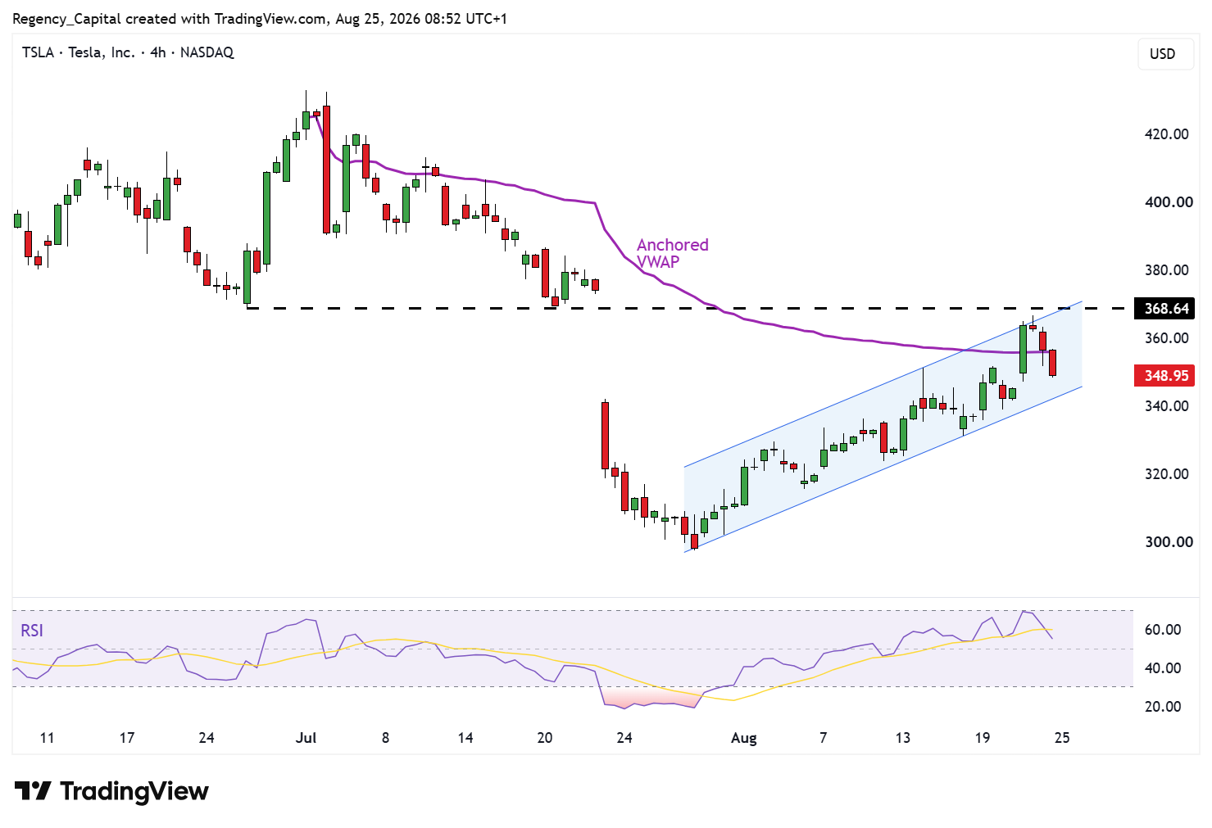This screenshot has height=828, width=1212.
Task: Click the 380.00 price axis value
Action: pos(1167,270)
